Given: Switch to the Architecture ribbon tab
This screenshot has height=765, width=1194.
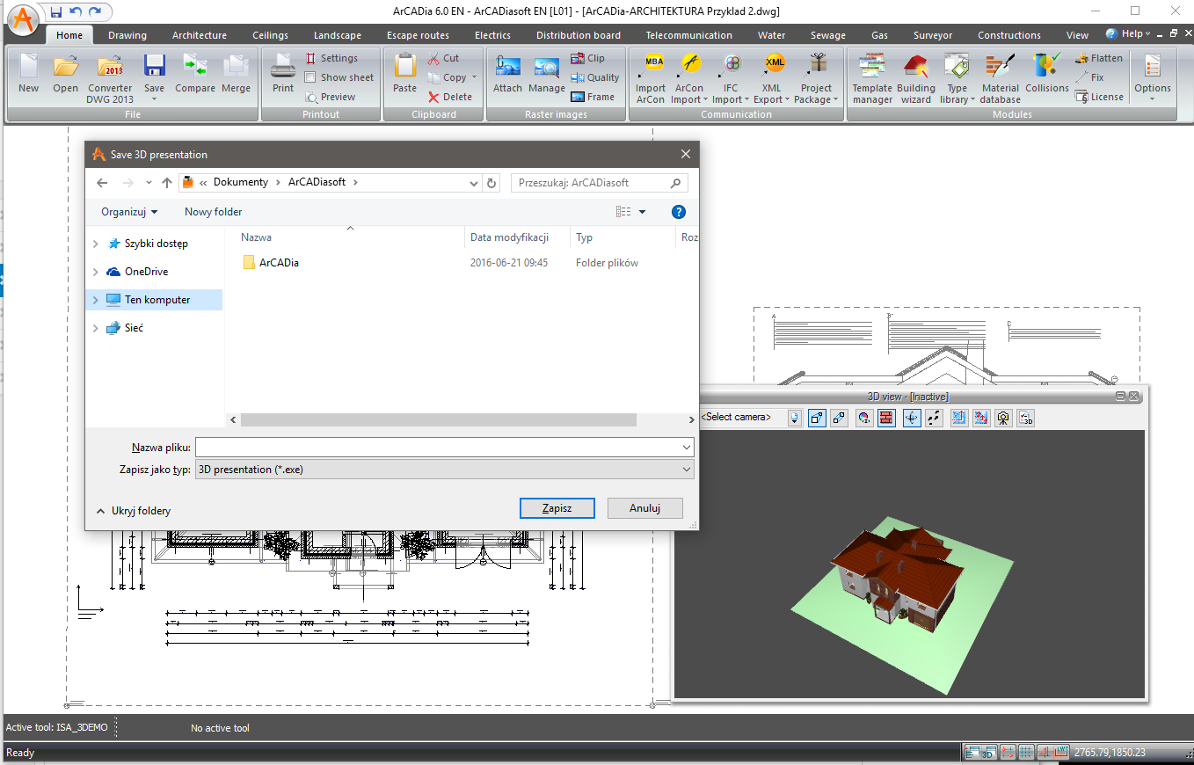Looking at the screenshot, I should point(199,35).
